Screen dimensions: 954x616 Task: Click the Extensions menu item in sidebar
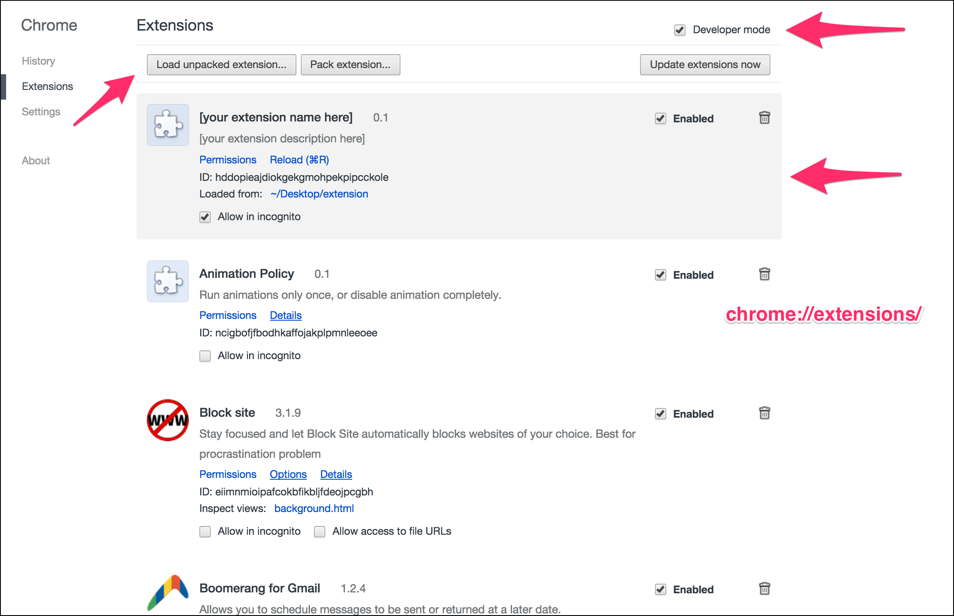(x=47, y=86)
